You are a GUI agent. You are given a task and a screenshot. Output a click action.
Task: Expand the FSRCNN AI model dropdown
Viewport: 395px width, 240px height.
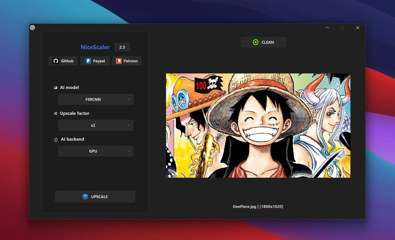tap(96, 99)
